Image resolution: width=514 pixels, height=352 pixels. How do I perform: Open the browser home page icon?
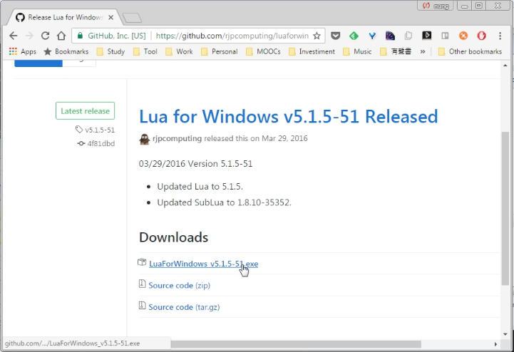pyautogui.click(x=61, y=36)
